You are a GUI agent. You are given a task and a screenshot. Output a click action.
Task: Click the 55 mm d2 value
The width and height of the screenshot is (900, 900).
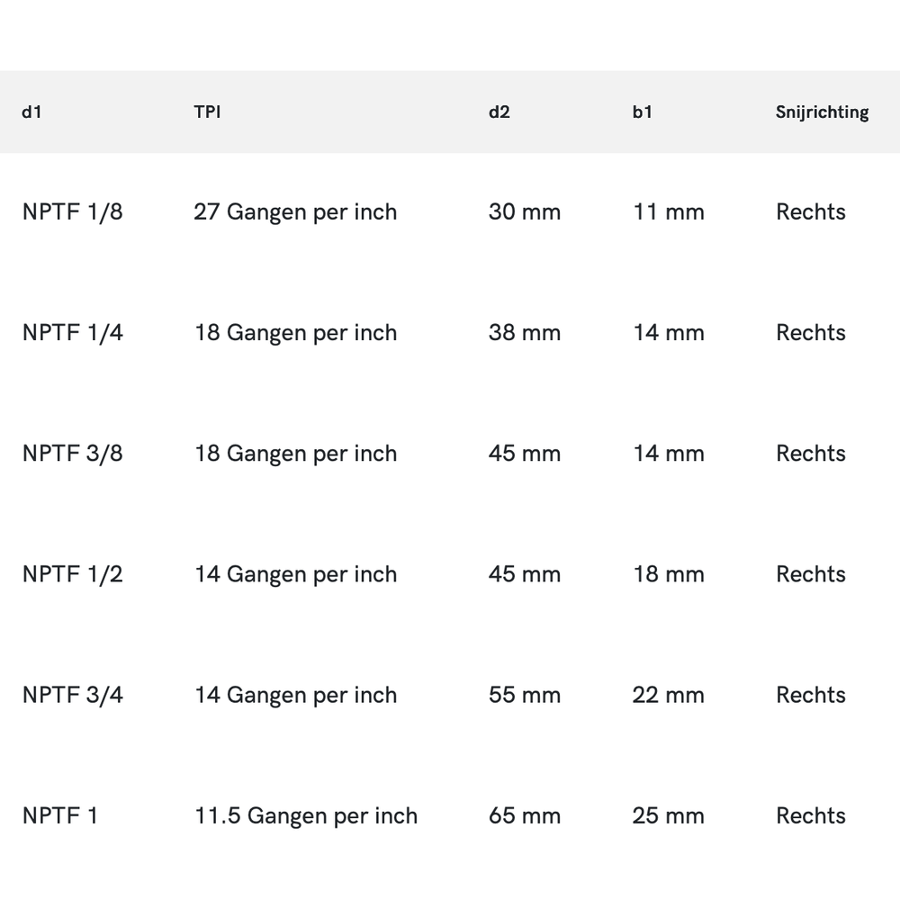[x=524, y=695]
